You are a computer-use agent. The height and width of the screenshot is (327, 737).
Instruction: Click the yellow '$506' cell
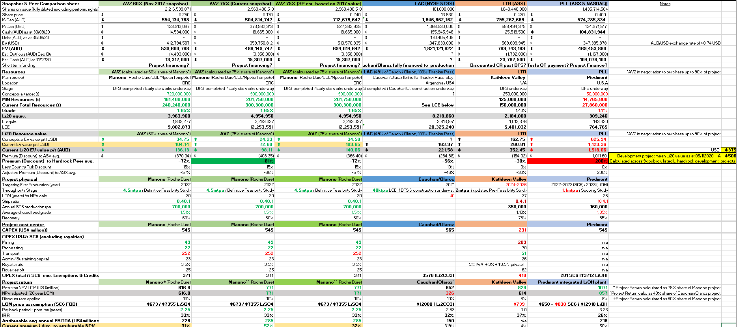[x=730, y=156]
